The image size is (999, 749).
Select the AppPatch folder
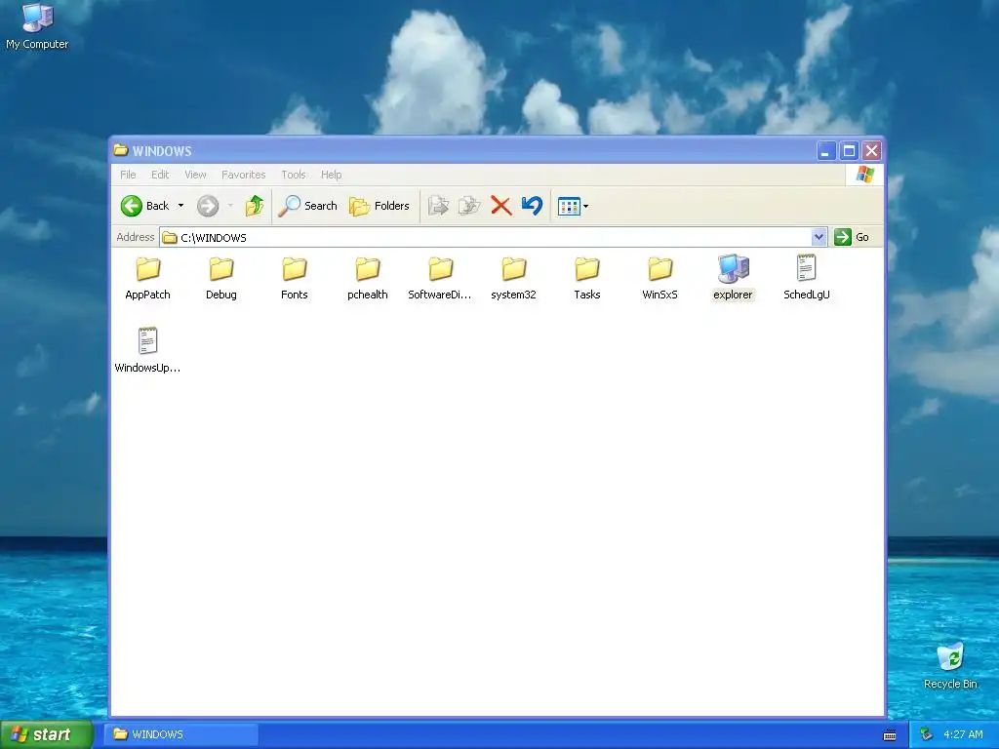148,278
